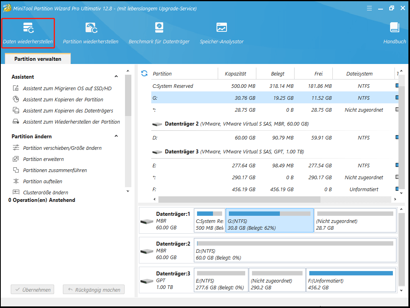Open Assistent zum Migrieren OS auf SSD/HD
Screen dimensions: 410x308
click(67, 89)
